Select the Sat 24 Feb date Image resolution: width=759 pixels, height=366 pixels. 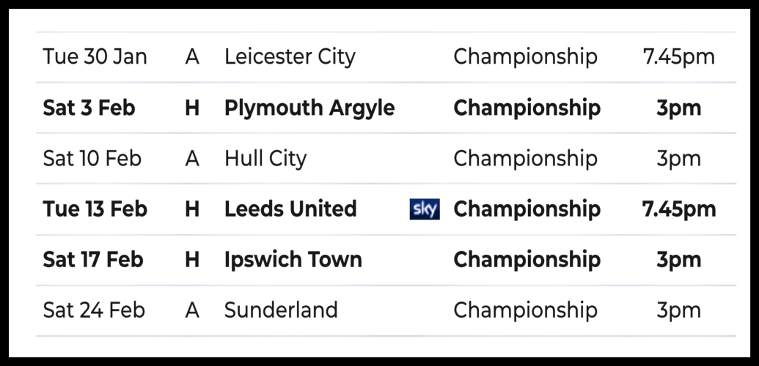coord(93,310)
